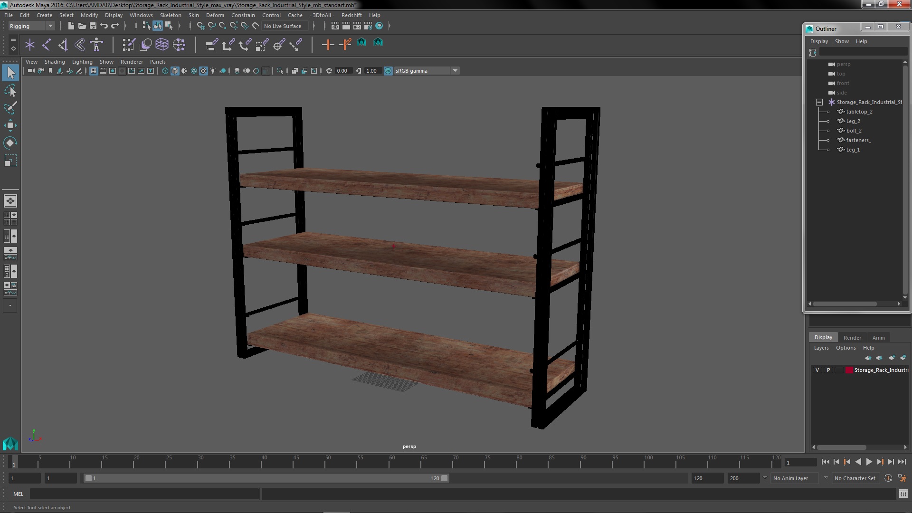Open the viewport Renderer menu
Viewport: 912px width, 513px height.
click(x=132, y=62)
